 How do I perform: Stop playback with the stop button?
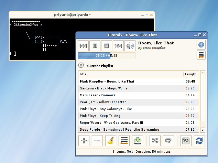click(x=107, y=46)
